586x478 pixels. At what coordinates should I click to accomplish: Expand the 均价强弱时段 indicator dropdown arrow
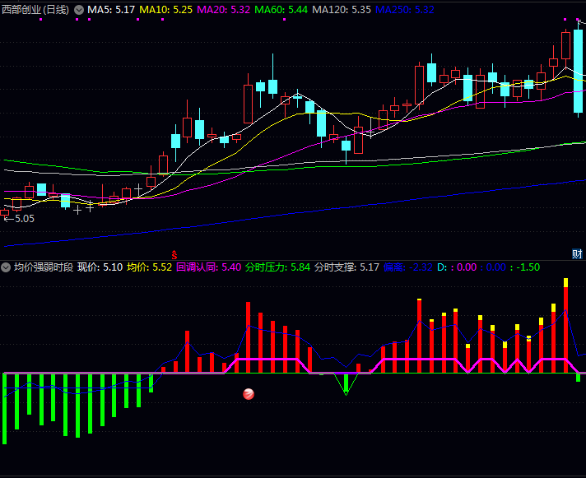(x=6, y=267)
